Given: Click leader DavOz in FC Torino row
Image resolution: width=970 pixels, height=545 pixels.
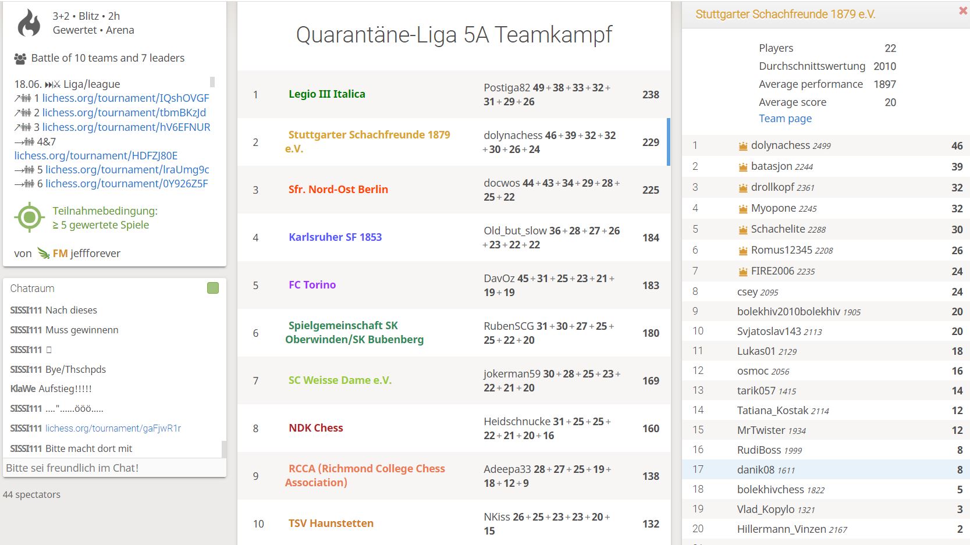Looking at the screenshot, I should tap(499, 279).
